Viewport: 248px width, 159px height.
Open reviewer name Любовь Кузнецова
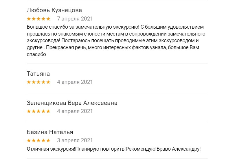tap(54, 10)
